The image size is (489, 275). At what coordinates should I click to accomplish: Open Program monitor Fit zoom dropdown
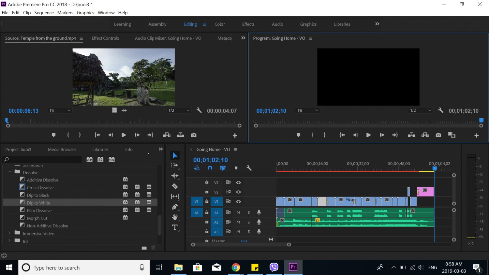307,111
